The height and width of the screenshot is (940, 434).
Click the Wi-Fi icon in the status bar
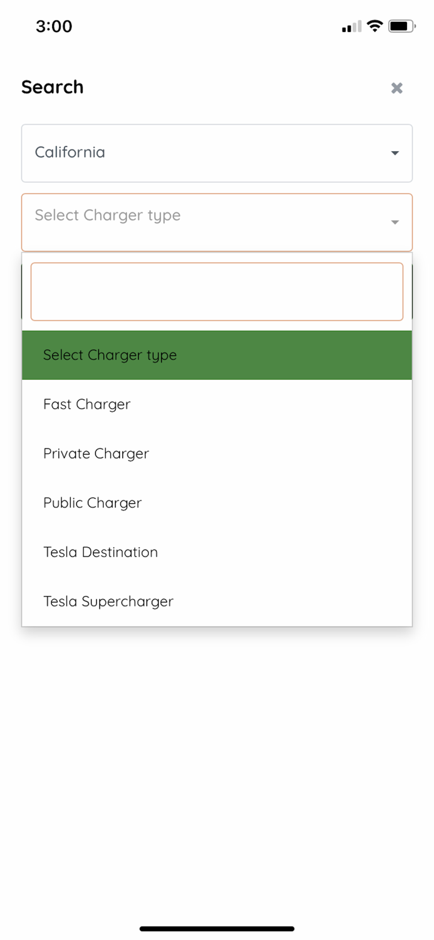[x=374, y=26]
